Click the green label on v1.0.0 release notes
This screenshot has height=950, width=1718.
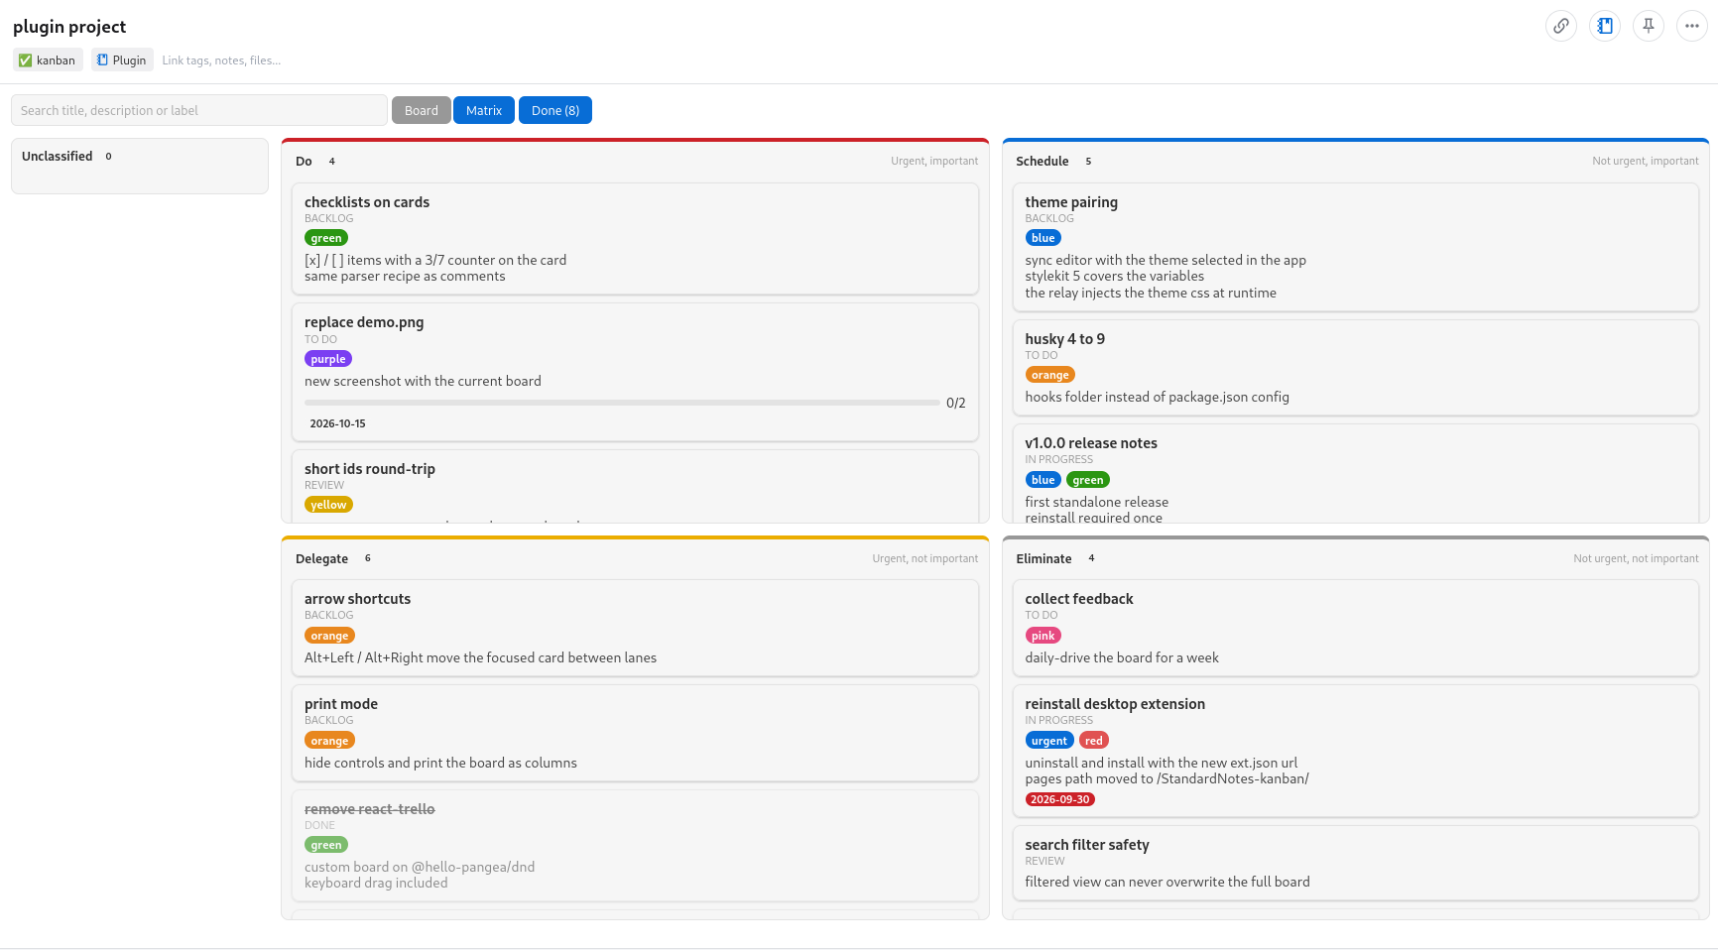[x=1088, y=480]
